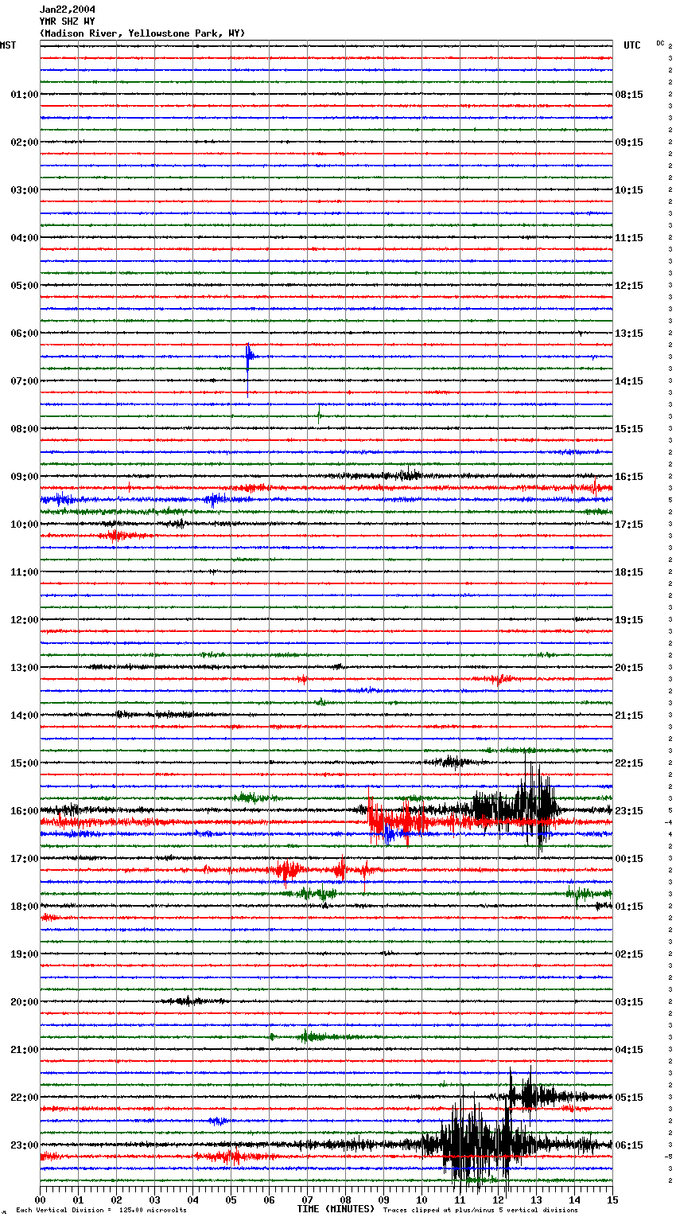This screenshot has width=676, height=1221.
Task: Click the 04:15 UTC time label
Action: click(629, 1050)
